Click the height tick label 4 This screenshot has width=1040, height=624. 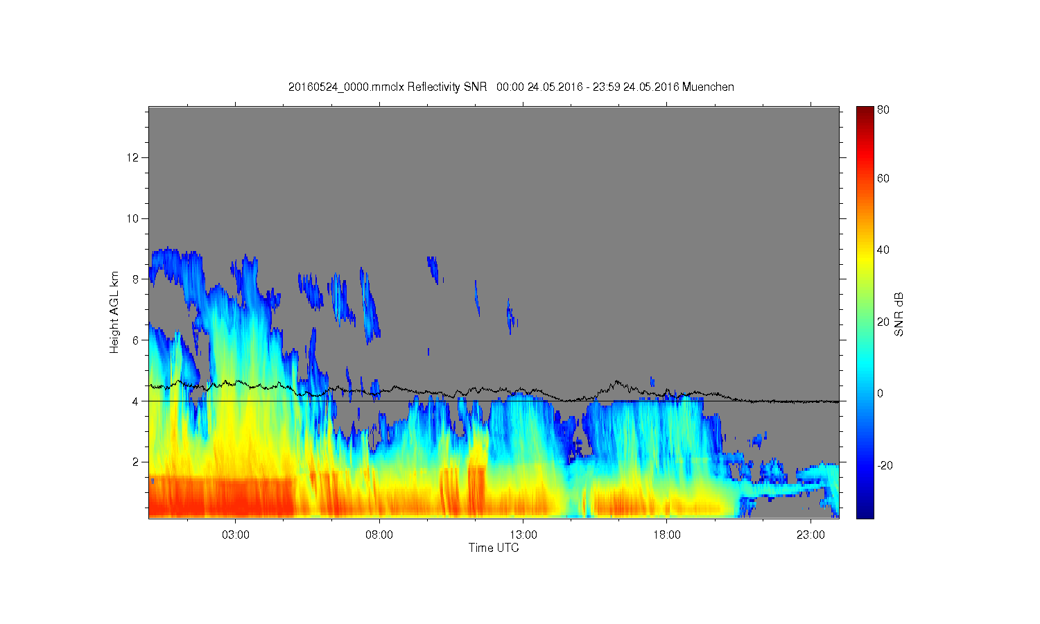(136, 401)
